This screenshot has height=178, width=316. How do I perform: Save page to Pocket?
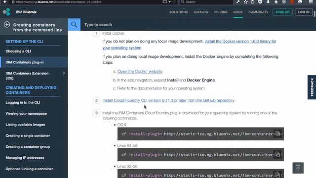click(260, 2)
